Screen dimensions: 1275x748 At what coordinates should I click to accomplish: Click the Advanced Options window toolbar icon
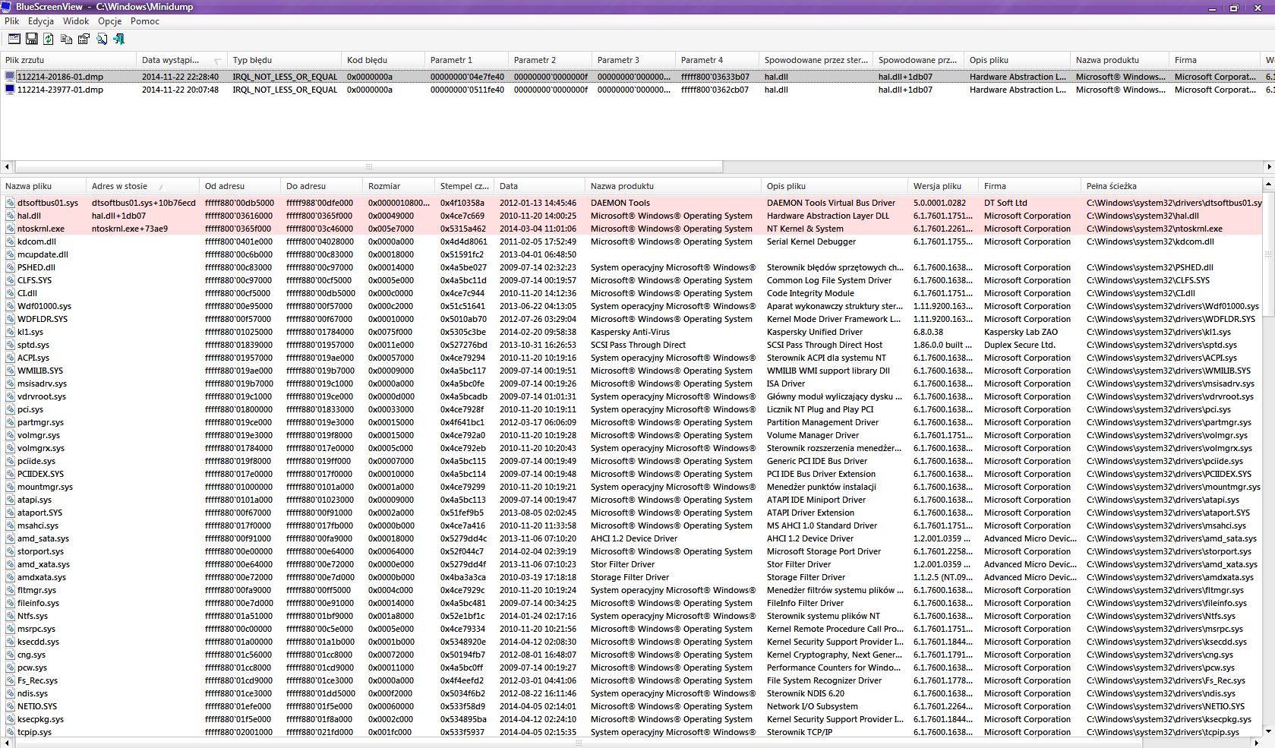point(14,39)
